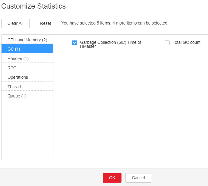Go to the Thread category
The width and height of the screenshot is (208, 186).
click(x=27, y=86)
